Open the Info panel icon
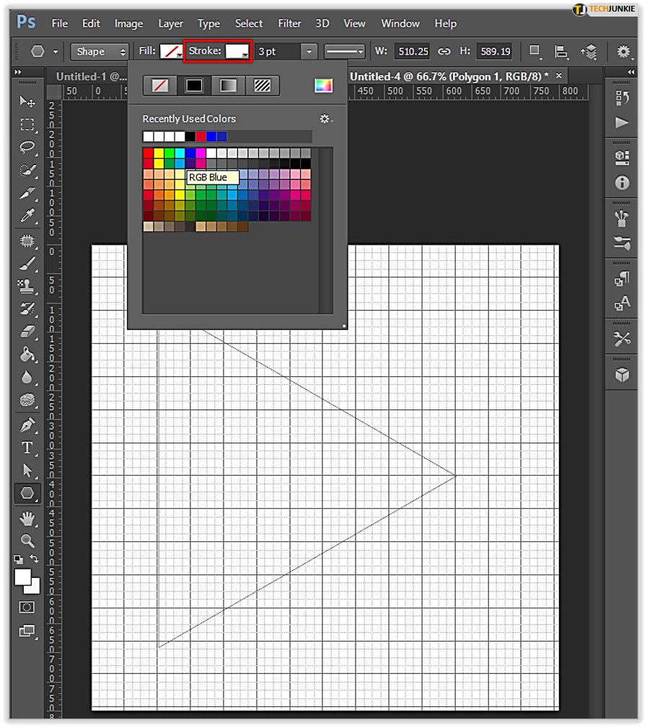This screenshot has width=647, height=728. (622, 183)
